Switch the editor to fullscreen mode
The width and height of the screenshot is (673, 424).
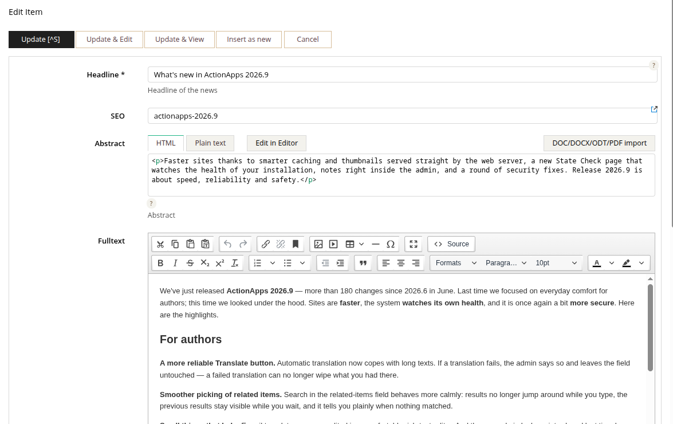pos(414,244)
